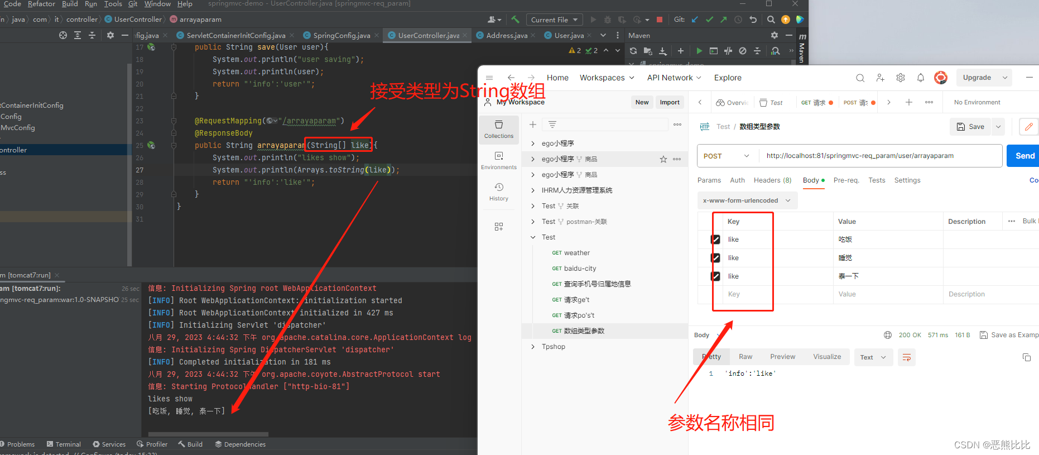Viewport: 1039px width, 455px height.
Task: Open x-www-form-urlencoded body type dropdown
Action: pyautogui.click(x=747, y=200)
